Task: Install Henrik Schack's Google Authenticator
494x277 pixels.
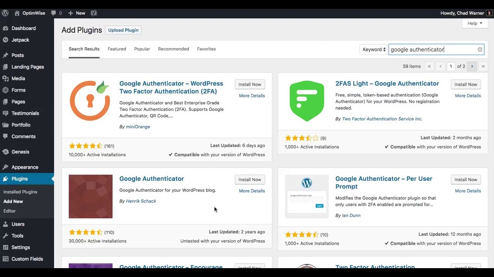Action: (250, 180)
